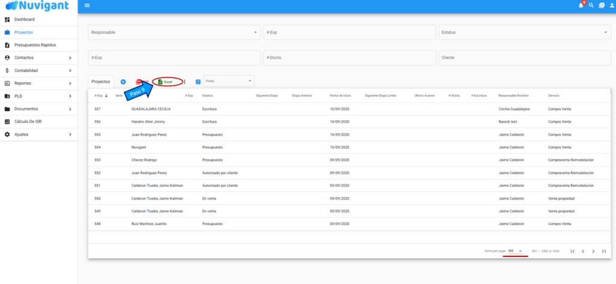Screen dimensions: 616x284
Task: Expand the Documentos submenu chevron
Action: click(70, 109)
